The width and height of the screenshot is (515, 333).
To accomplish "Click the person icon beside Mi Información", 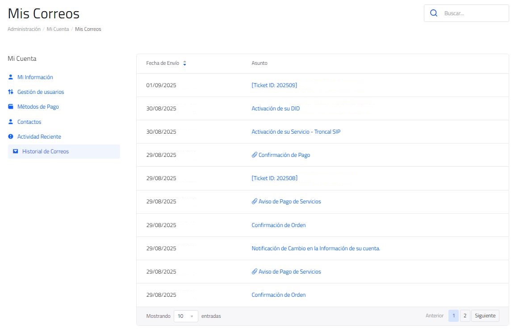I will (x=11, y=77).
